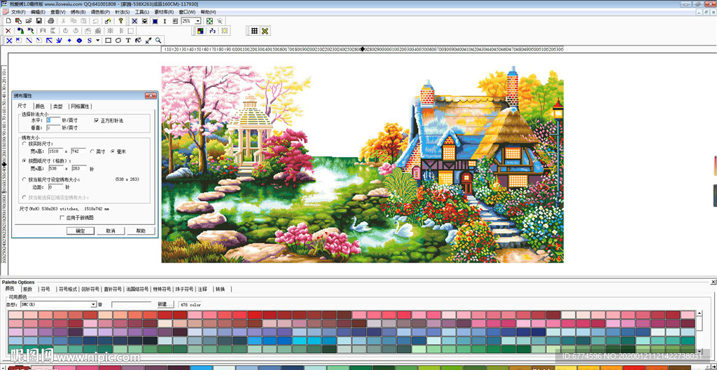Open the 调色板(P) menu
The image size is (717, 370).
tap(99, 12)
